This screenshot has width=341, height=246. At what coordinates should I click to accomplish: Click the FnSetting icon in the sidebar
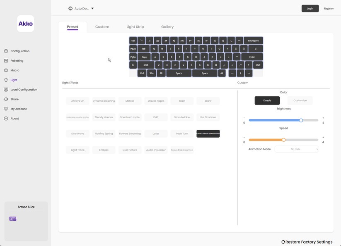[6, 60]
